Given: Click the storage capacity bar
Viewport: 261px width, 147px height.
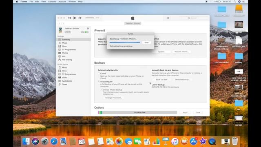Looking at the screenshot, I should pos(137,113).
